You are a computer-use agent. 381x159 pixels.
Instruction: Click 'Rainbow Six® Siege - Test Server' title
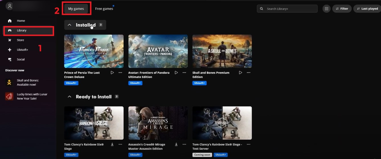[217, 147]
